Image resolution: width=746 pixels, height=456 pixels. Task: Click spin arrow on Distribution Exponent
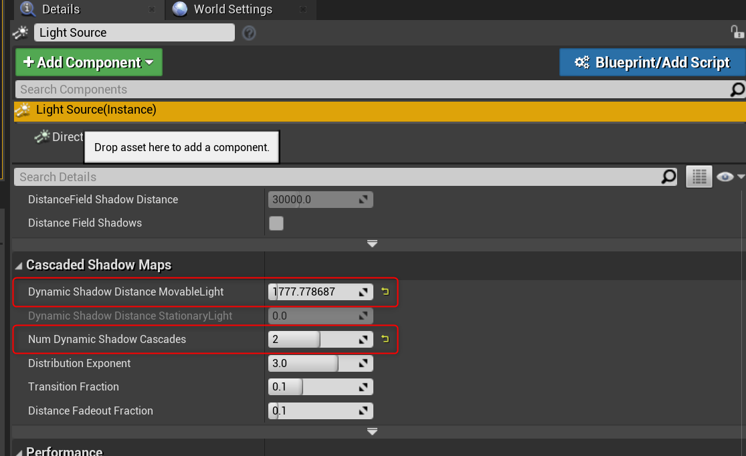[363, 363]
